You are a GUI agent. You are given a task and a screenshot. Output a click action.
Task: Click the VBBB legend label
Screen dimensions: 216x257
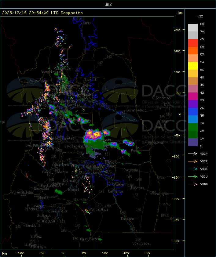tap(204, 184)
